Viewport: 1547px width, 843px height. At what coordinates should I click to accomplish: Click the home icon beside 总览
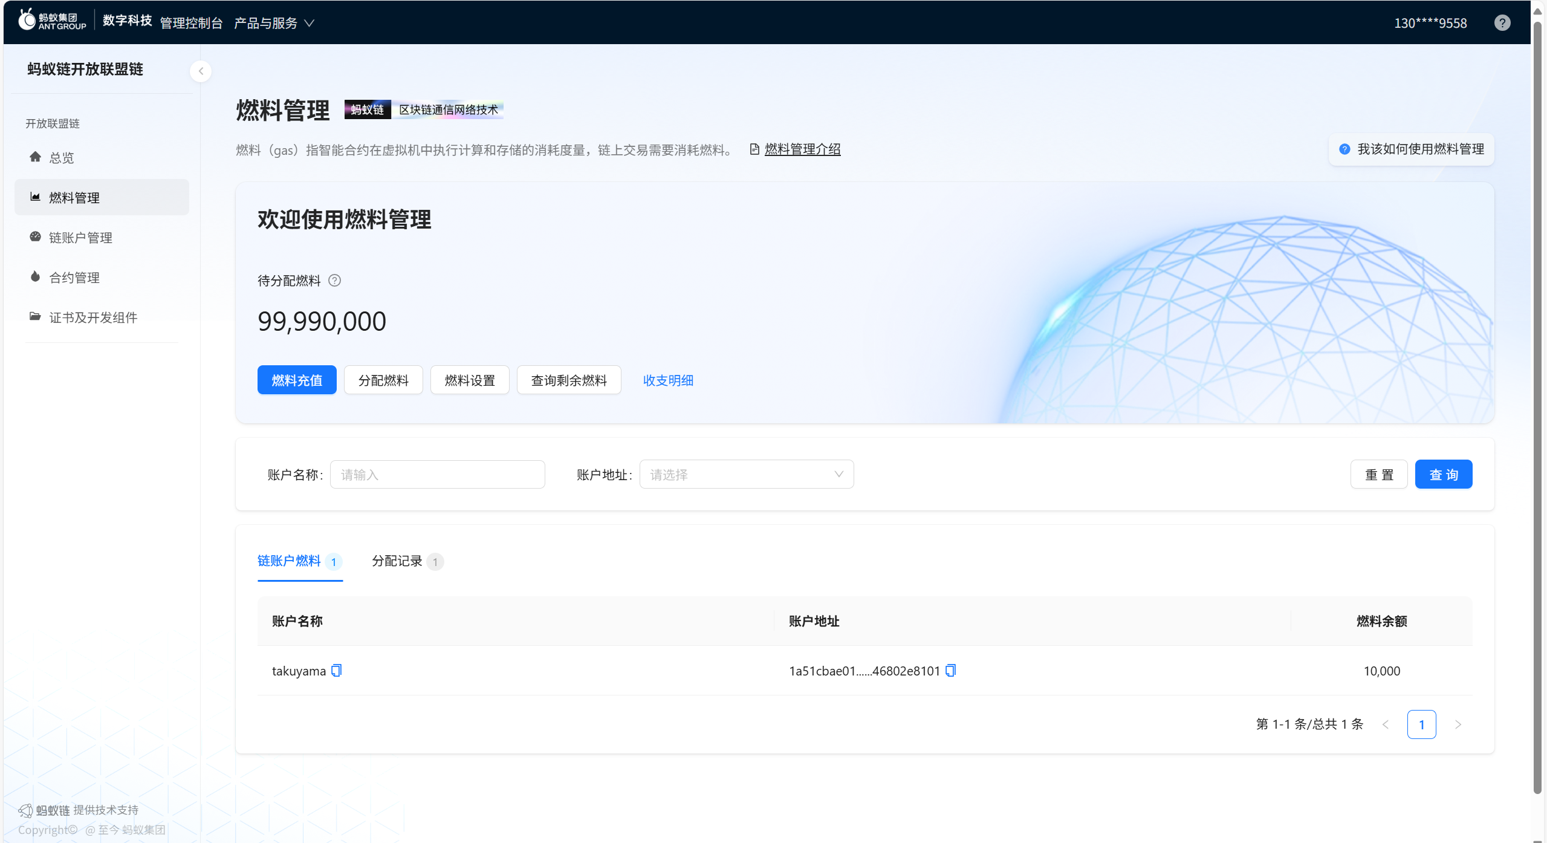(35, 157)
